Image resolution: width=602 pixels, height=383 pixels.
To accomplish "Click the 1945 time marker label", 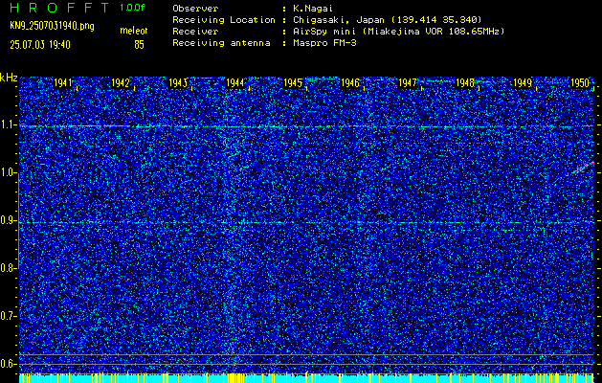I will click(293, 83).
